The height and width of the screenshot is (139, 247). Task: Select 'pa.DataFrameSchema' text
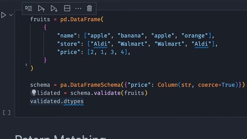click(90, 85)
